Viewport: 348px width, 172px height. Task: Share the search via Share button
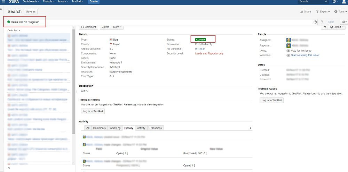pos(306,11)
